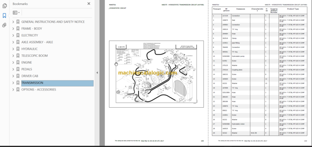Jump to the FRAME - BODY section

(32, 29)
